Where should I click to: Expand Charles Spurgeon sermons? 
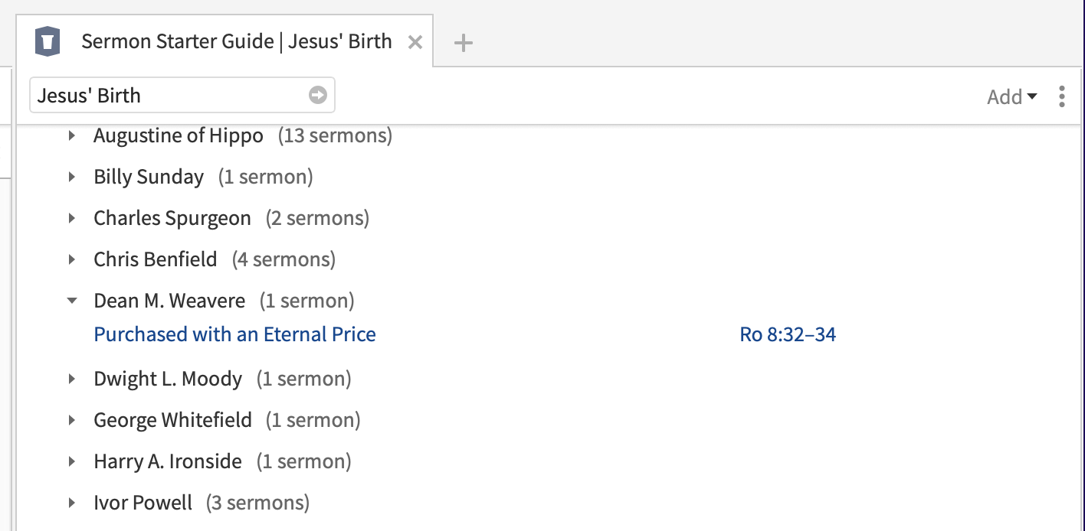pos(72,219)
